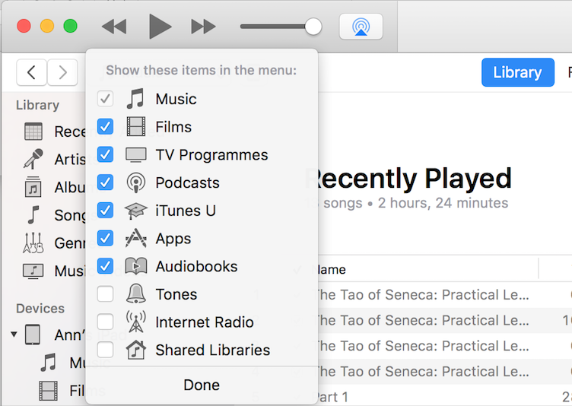Skip to next track with fast-forward
This screenshot has width=572, height=406.
click(x=203, y=27)
